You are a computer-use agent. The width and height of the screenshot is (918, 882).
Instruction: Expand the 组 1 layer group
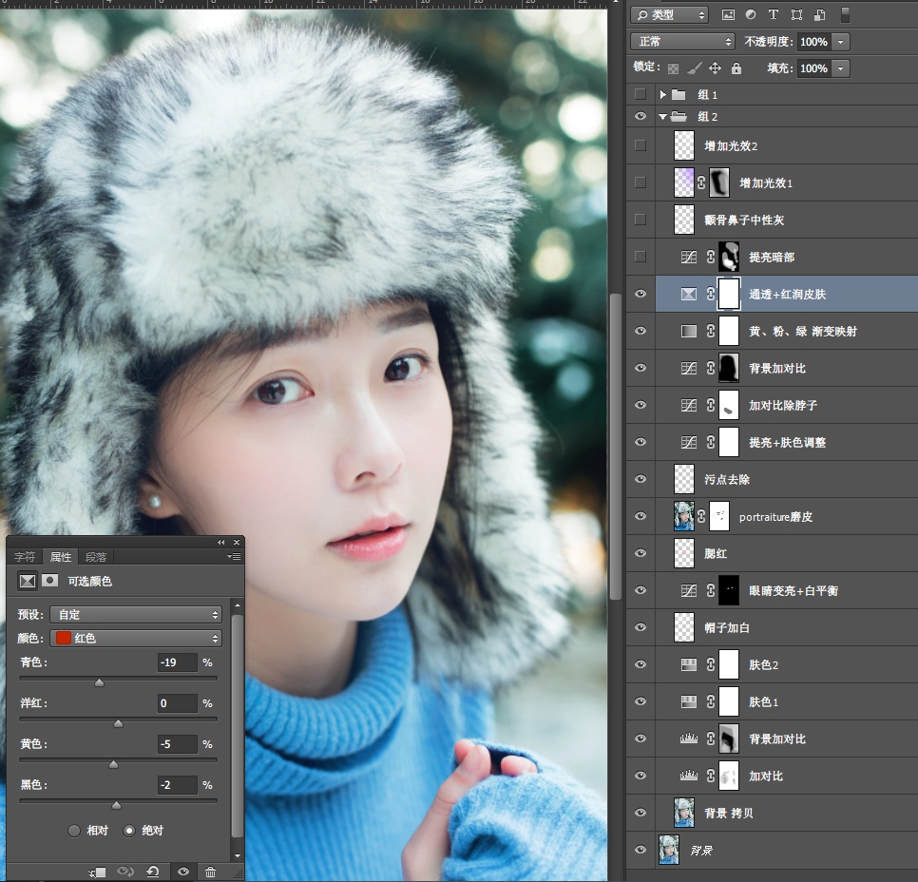pyautogui.click(x=662, y=94)
